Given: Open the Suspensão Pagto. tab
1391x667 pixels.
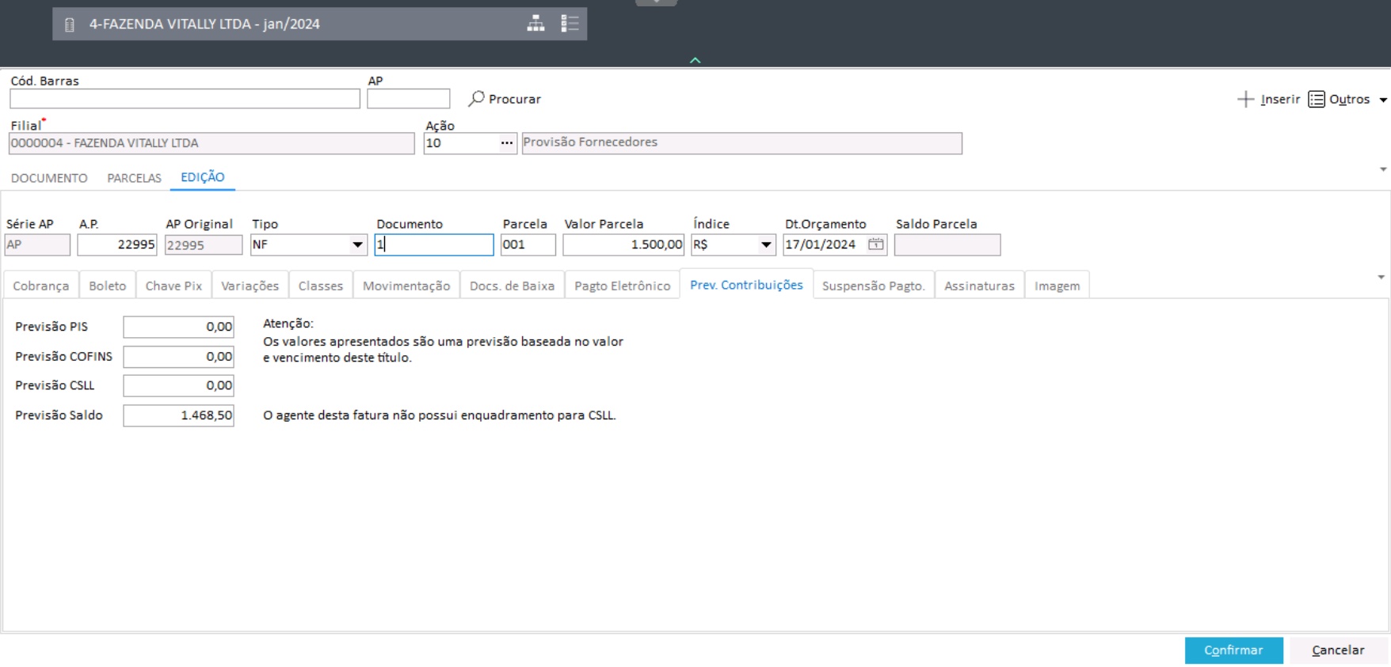Looking at the screenshot, I should (x=874, y=286).
